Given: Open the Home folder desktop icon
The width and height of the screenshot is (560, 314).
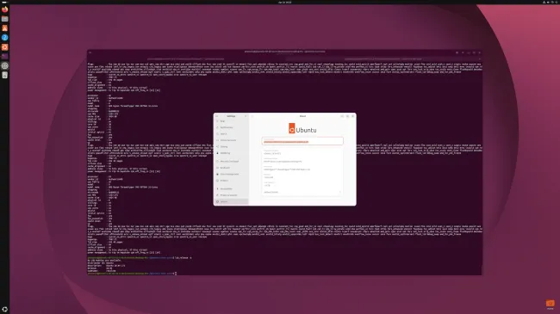Looking at the screenshot, I should [x=550, y=305].
